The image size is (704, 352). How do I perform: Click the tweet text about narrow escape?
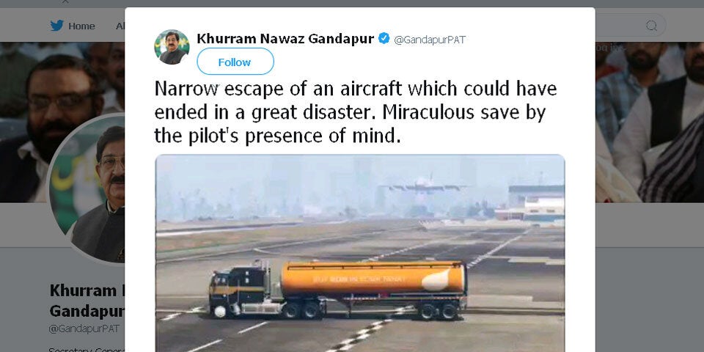coord(355,112)
